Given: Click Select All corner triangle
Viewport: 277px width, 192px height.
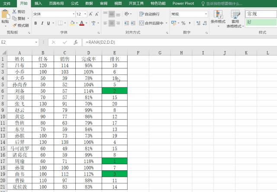Looking at the screenshot, I should (x=4, y=52).
